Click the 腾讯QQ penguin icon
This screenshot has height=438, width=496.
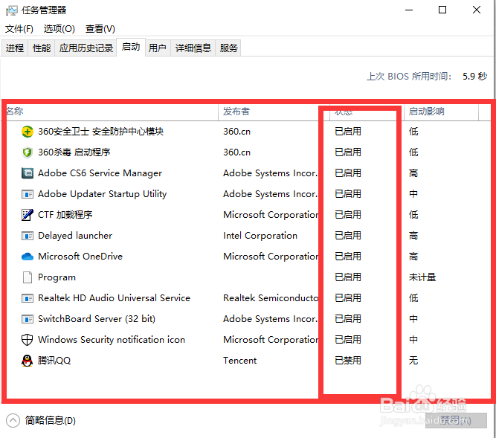pyautogui.click(x=28, y=361)
